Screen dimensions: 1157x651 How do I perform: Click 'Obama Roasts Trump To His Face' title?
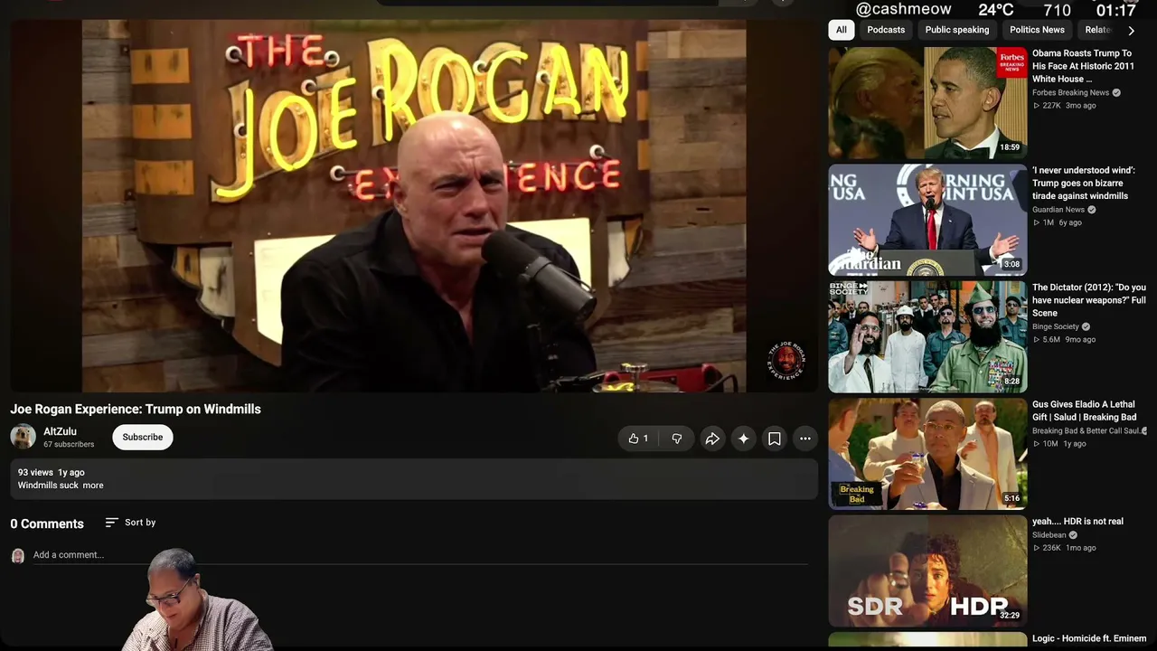(x=1083, y=66)
